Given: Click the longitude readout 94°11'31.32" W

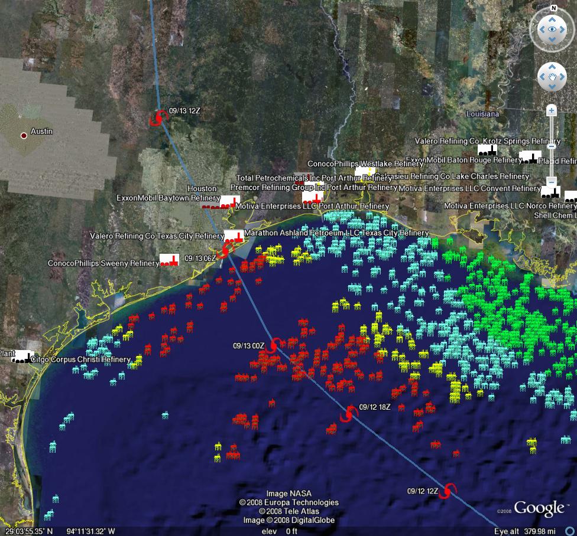Looking at the screenshot, I should tap(90, 531).
